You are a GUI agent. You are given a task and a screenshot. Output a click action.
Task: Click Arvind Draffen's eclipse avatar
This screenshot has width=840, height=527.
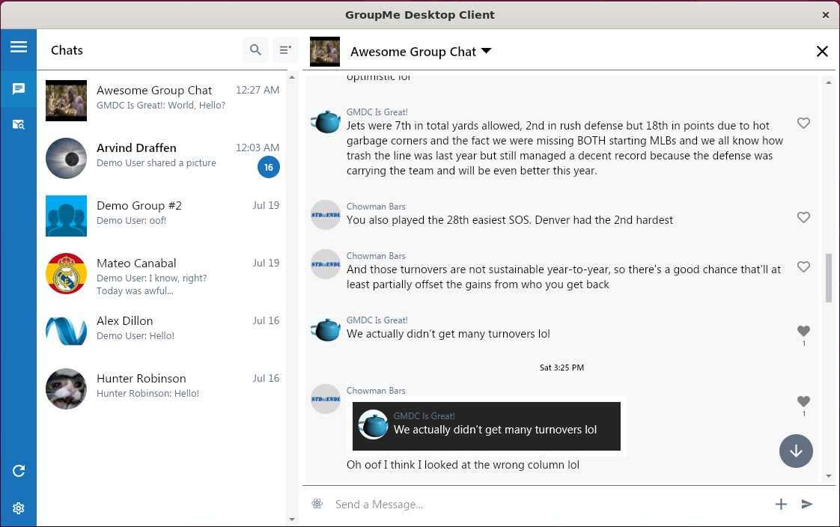click(66, 158)
